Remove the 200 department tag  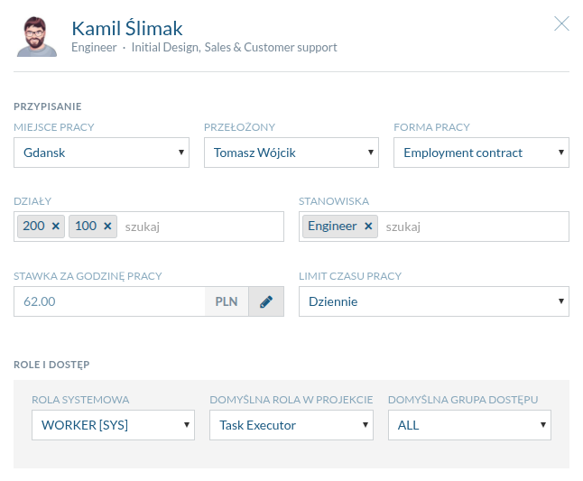tap(55, 226)
